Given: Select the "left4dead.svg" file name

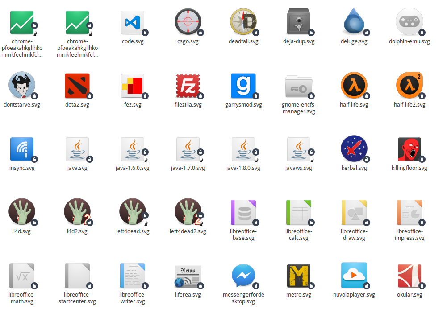Looking at the screenshot, I should [133, 231].
